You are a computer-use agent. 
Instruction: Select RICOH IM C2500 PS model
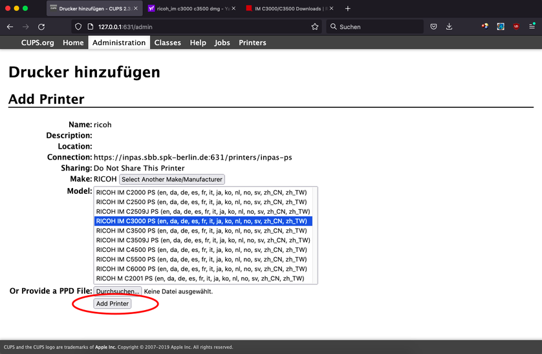[x=202, y=202]
